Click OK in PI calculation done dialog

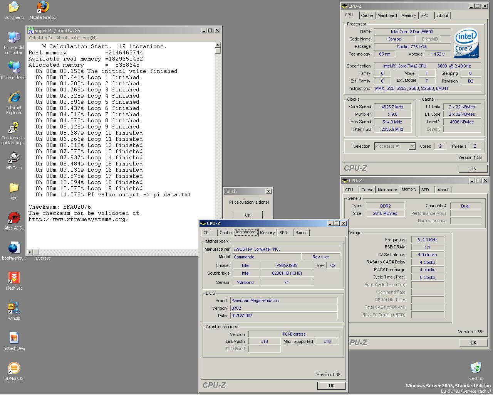tap(248, 215)
